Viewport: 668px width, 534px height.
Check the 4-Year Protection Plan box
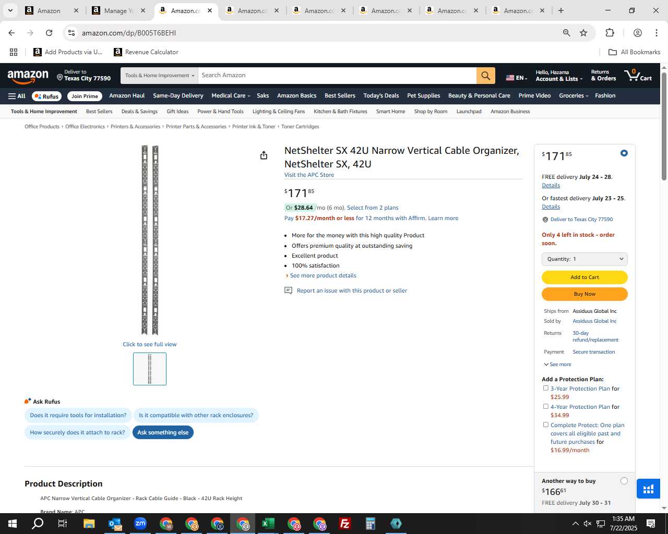coord(545,406)
